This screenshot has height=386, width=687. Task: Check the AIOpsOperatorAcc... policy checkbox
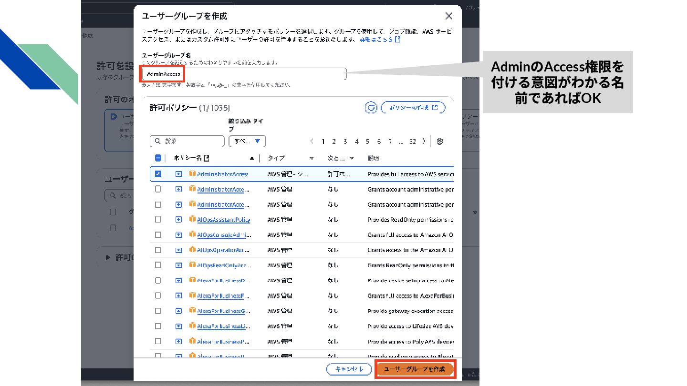click(x=158, y=250)
